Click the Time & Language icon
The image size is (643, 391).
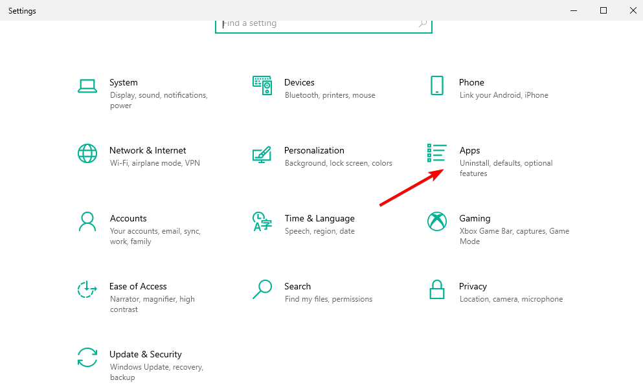pos(262,221)
